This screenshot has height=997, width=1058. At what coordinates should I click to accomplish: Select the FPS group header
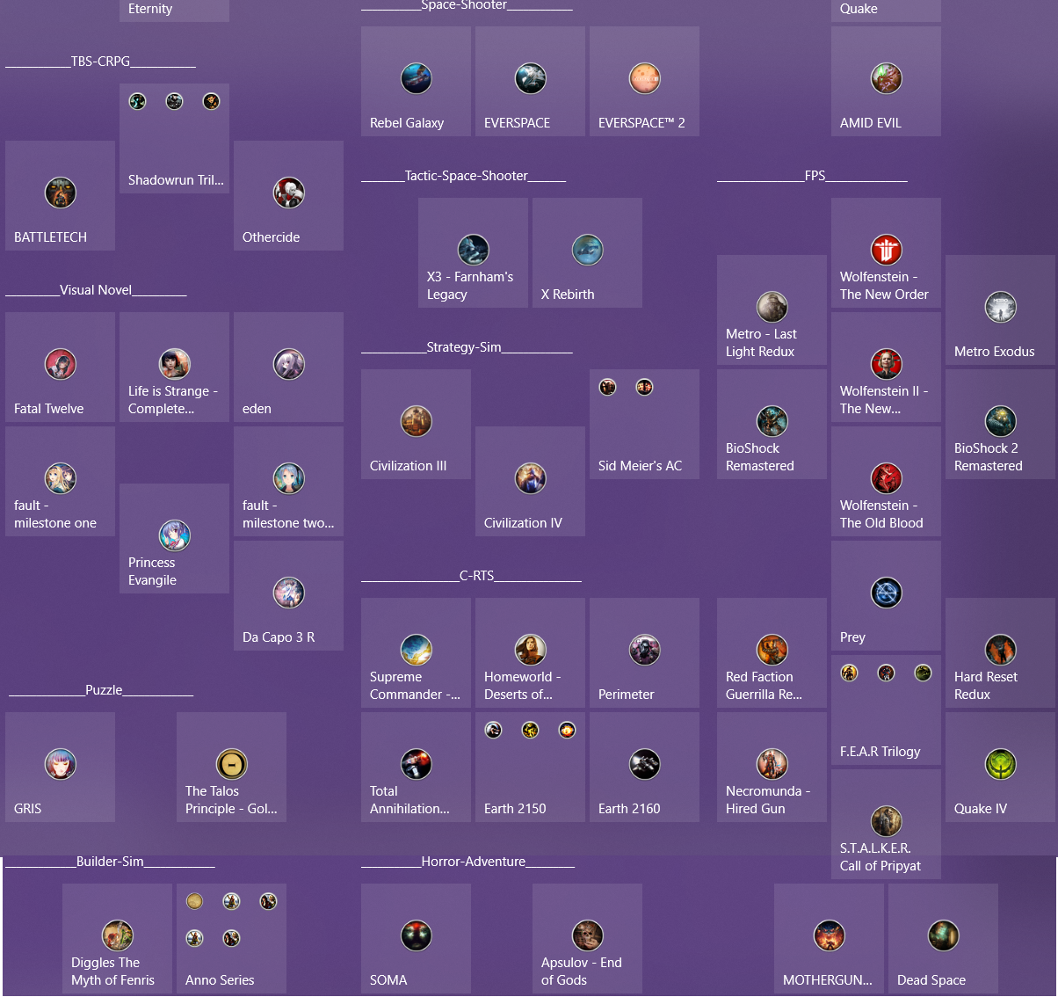coord(812,176)
